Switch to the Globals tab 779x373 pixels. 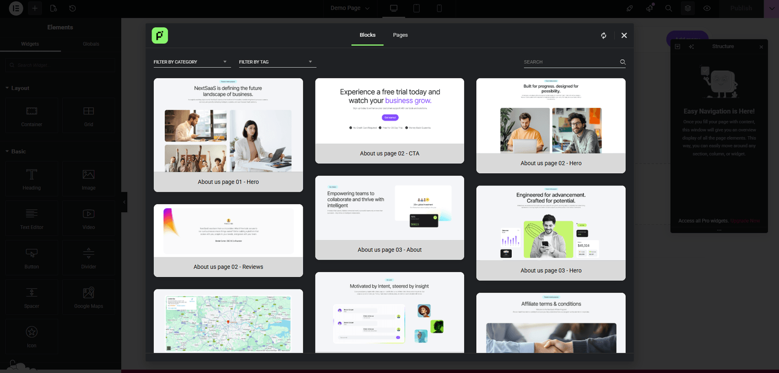tap(90, 44)
